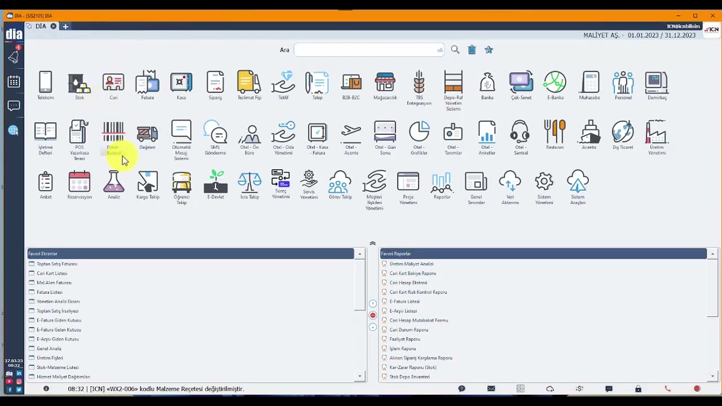Open the Otel - Ön Büro module
Screen dimensions: 722x406
tap(249, 138)
